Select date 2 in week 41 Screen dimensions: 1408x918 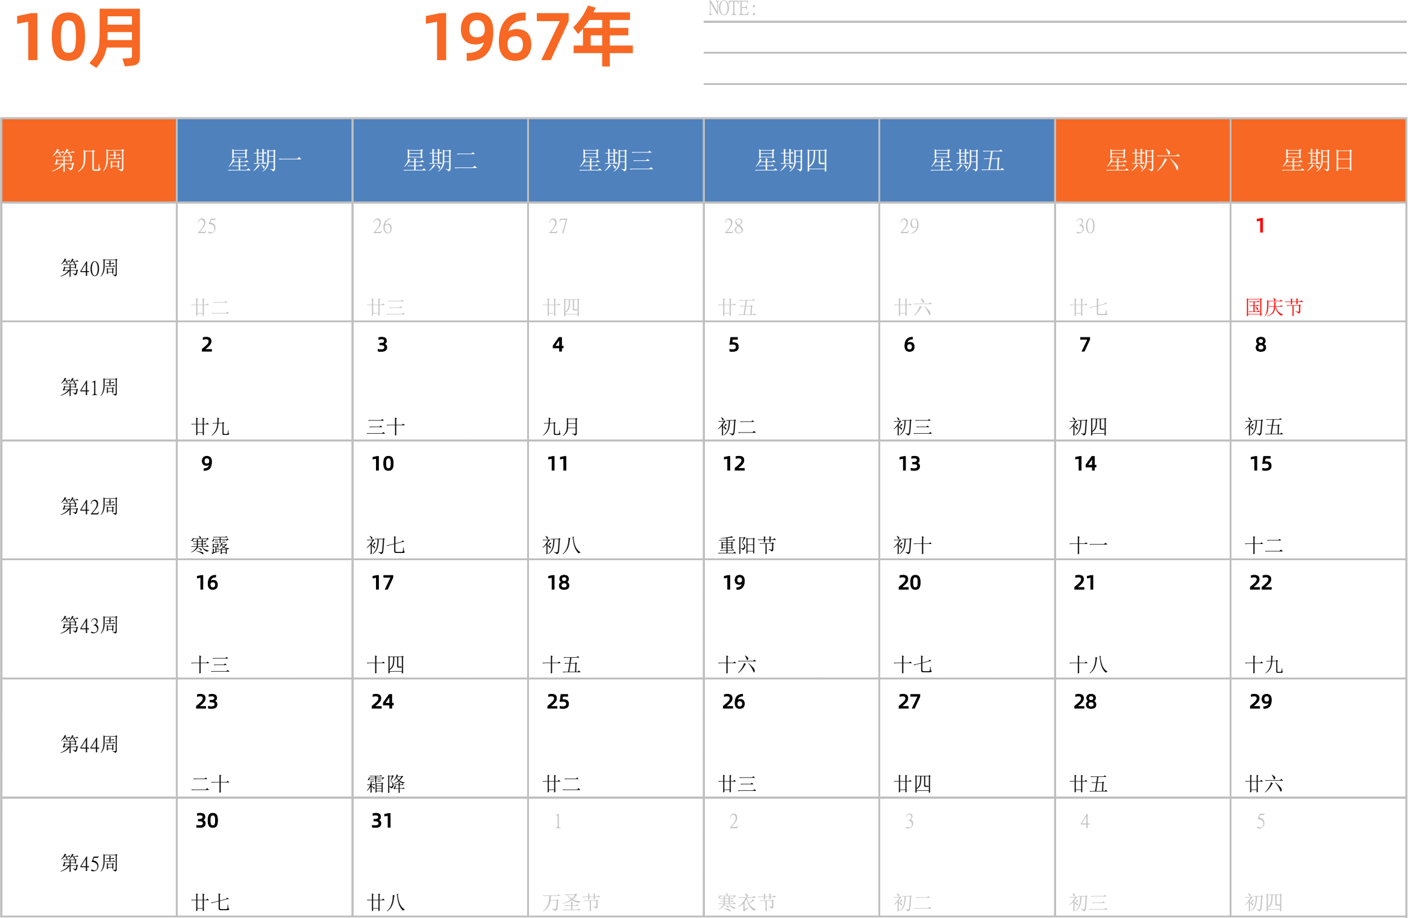[207, 345]
